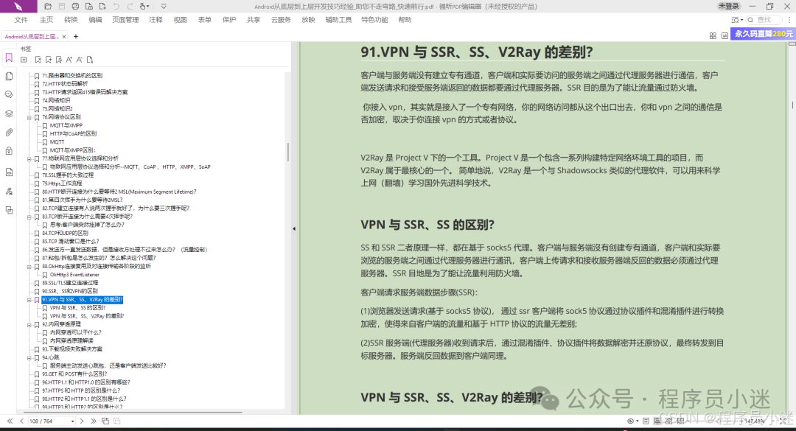This screenshot has width=796, height=431.
Task: Collapse the 76.网络协议区别 bookmark node
Action: pyautogui.click(x=29, y=117)
